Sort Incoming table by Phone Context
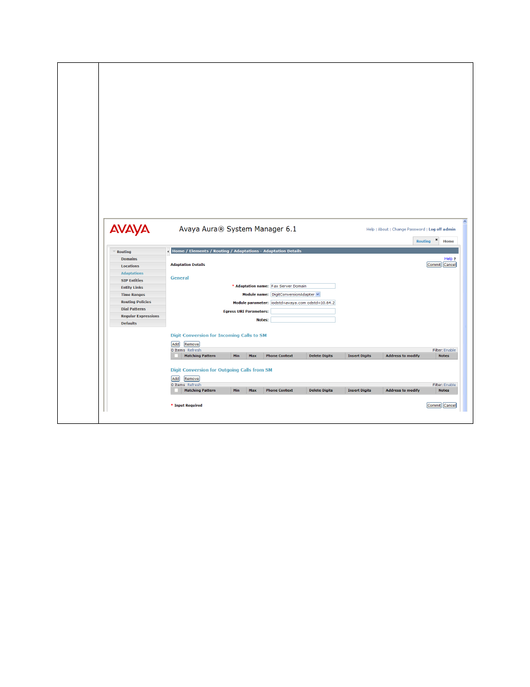530x687 pixels. (279, 356)
